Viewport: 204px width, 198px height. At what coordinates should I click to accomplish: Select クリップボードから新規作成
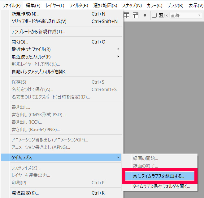pos(39,21)
